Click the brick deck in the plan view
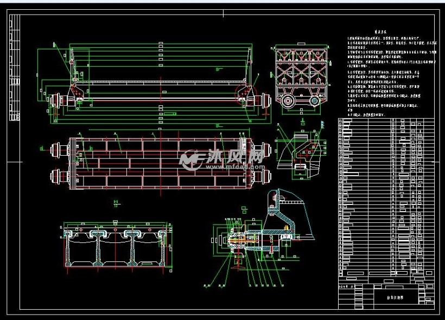This screenshot has width=445, height=320. click(x=157, y=162)
